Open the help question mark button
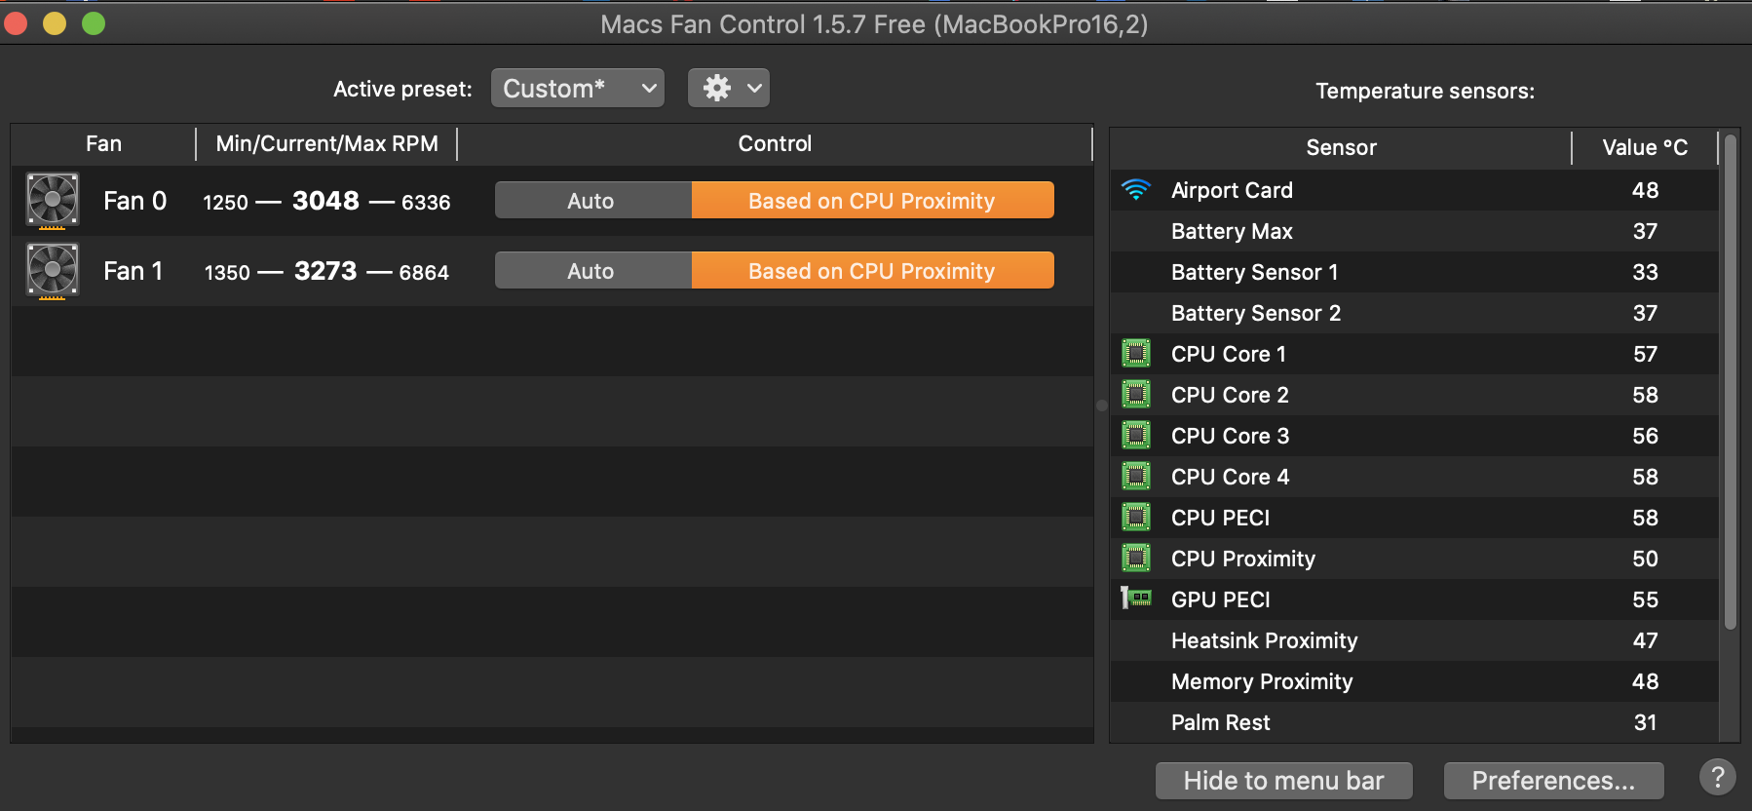The width and height of the screenshot is (1752, 811). pyautogui.click(x=1717, y=778)
